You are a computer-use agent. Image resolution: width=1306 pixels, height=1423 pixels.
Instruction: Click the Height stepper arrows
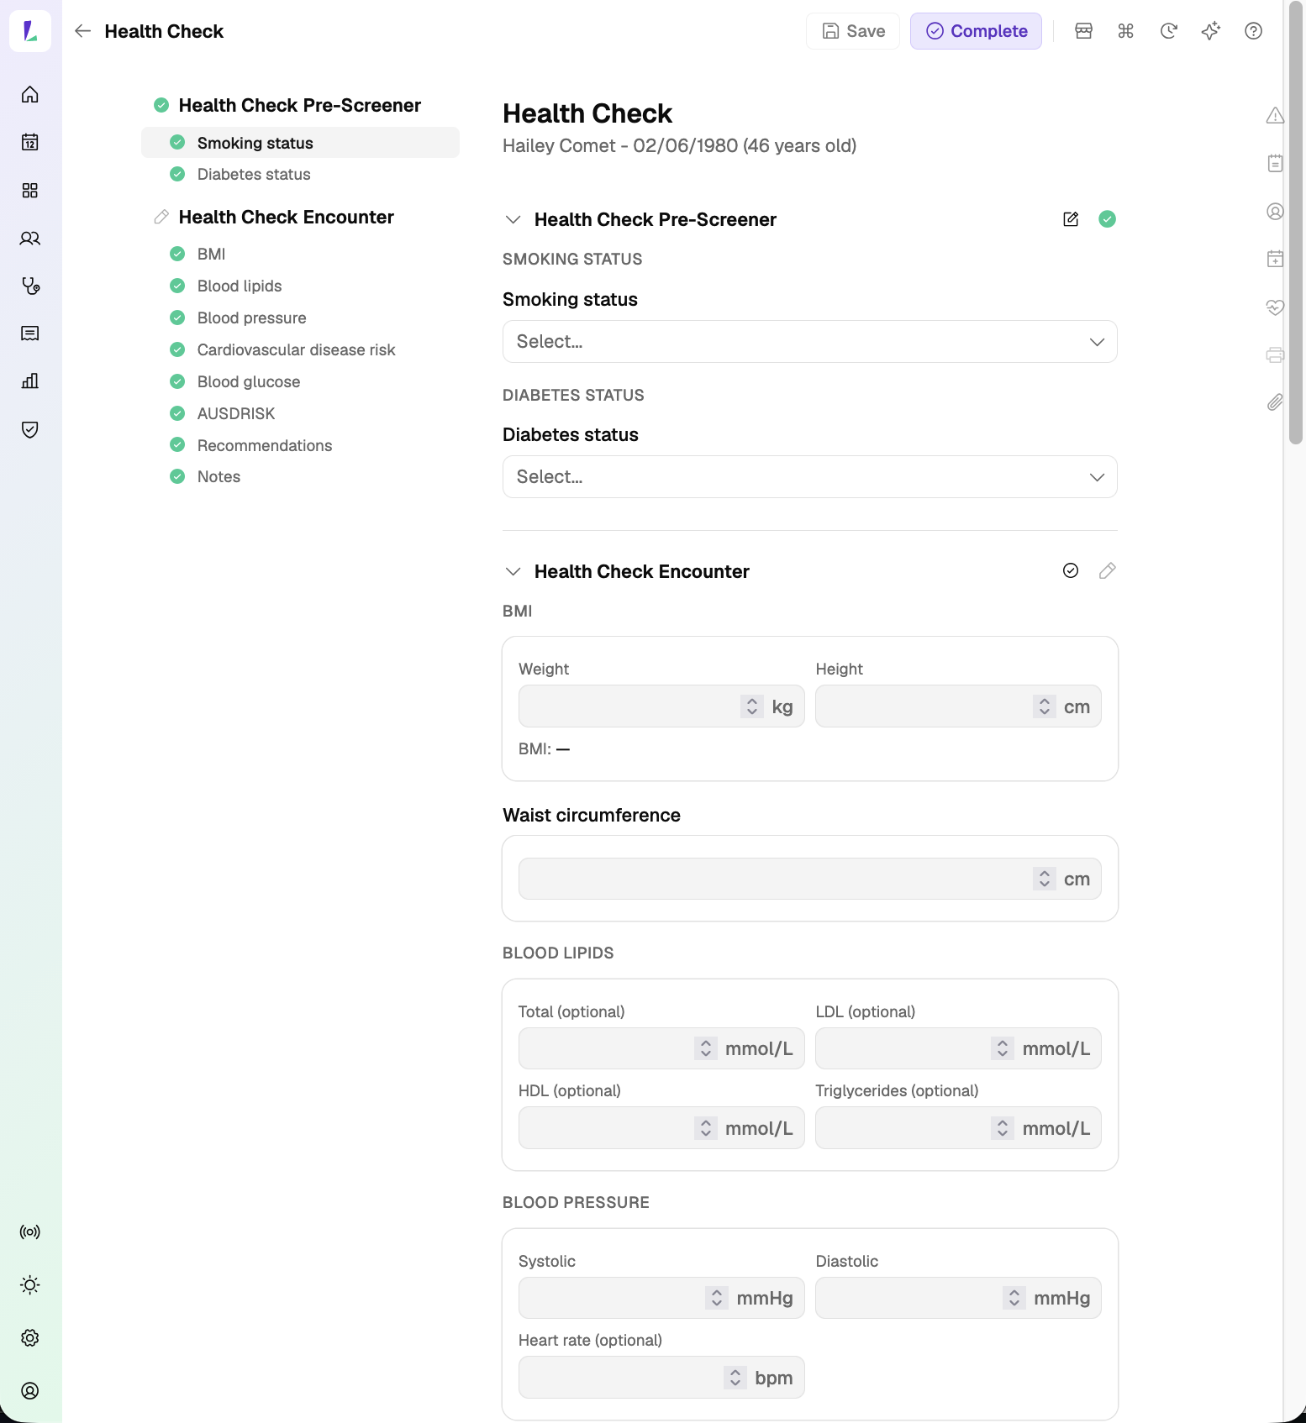point(1044,706)
